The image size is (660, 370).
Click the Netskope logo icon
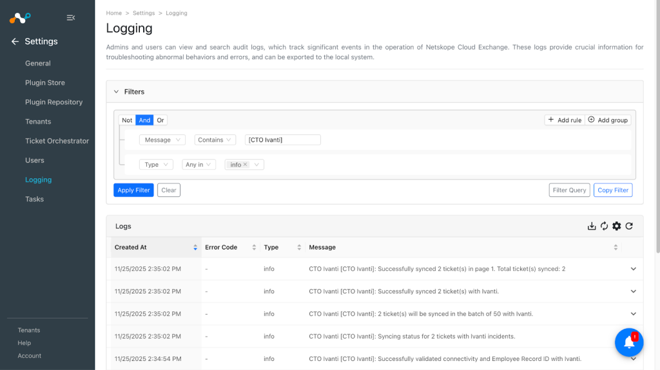point(20,17)
